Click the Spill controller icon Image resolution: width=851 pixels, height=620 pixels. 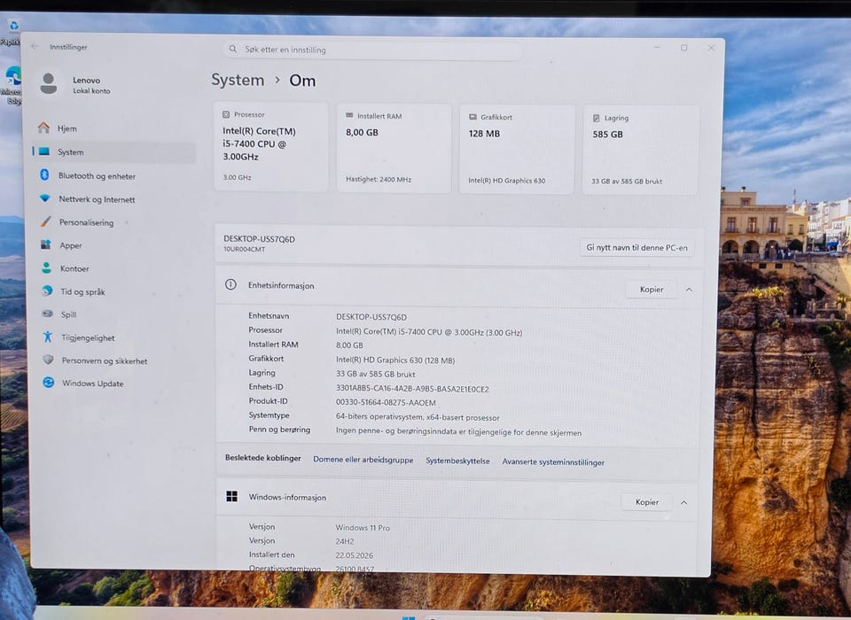tap(48, 314)
